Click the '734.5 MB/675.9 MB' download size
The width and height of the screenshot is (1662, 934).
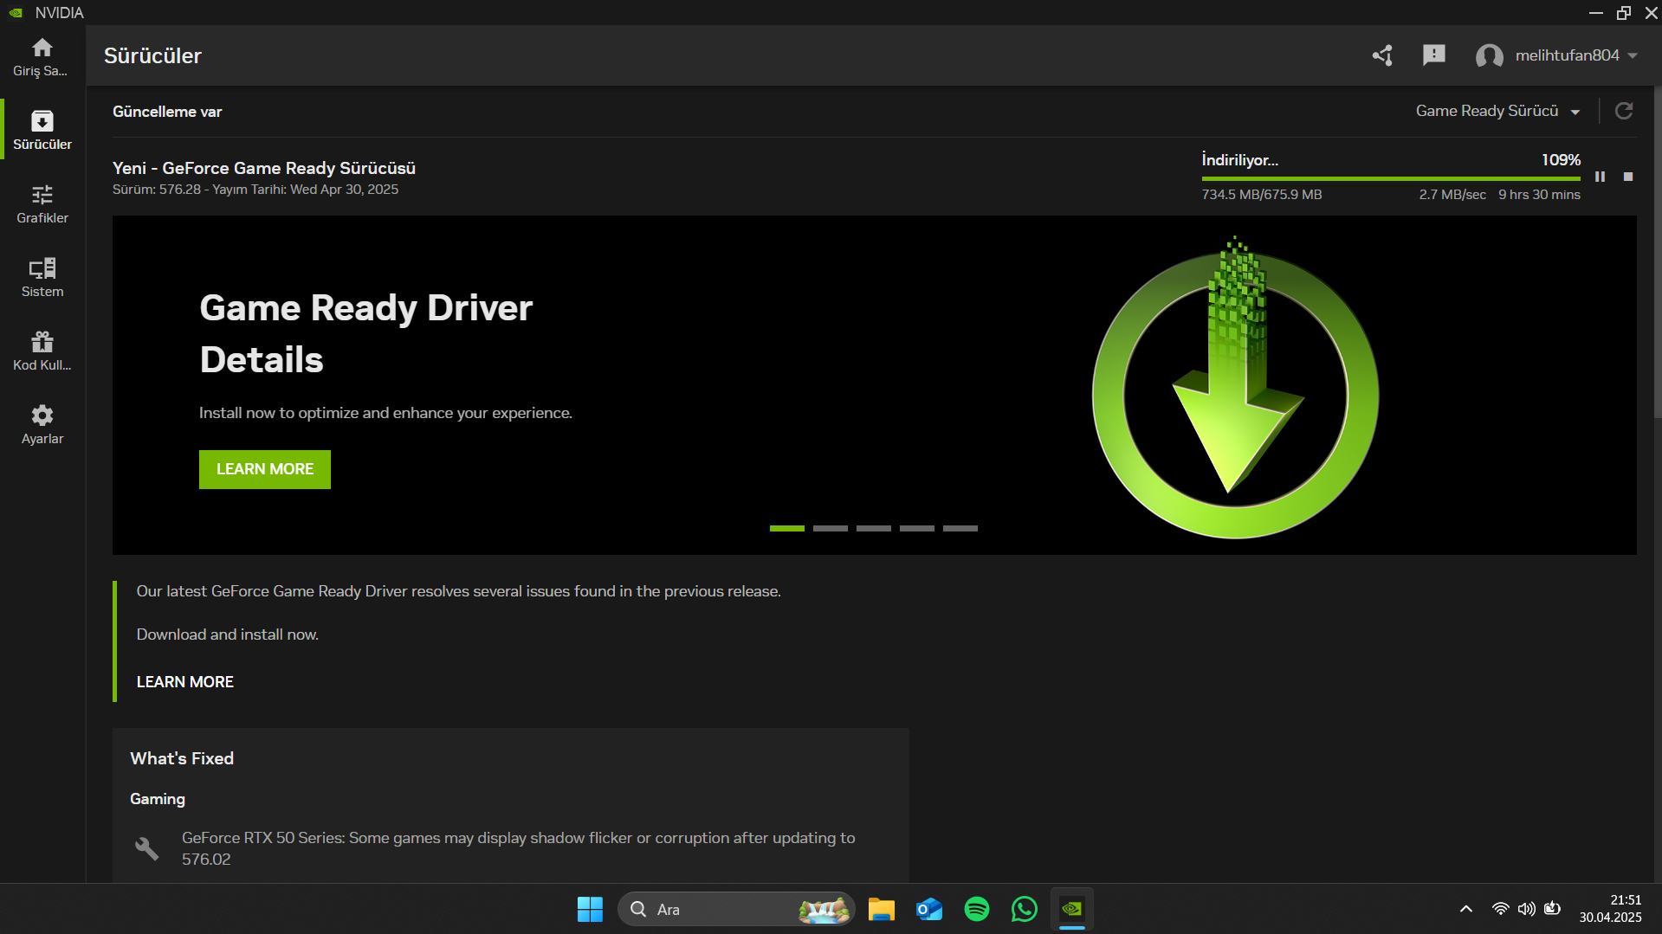(1262, 195)
